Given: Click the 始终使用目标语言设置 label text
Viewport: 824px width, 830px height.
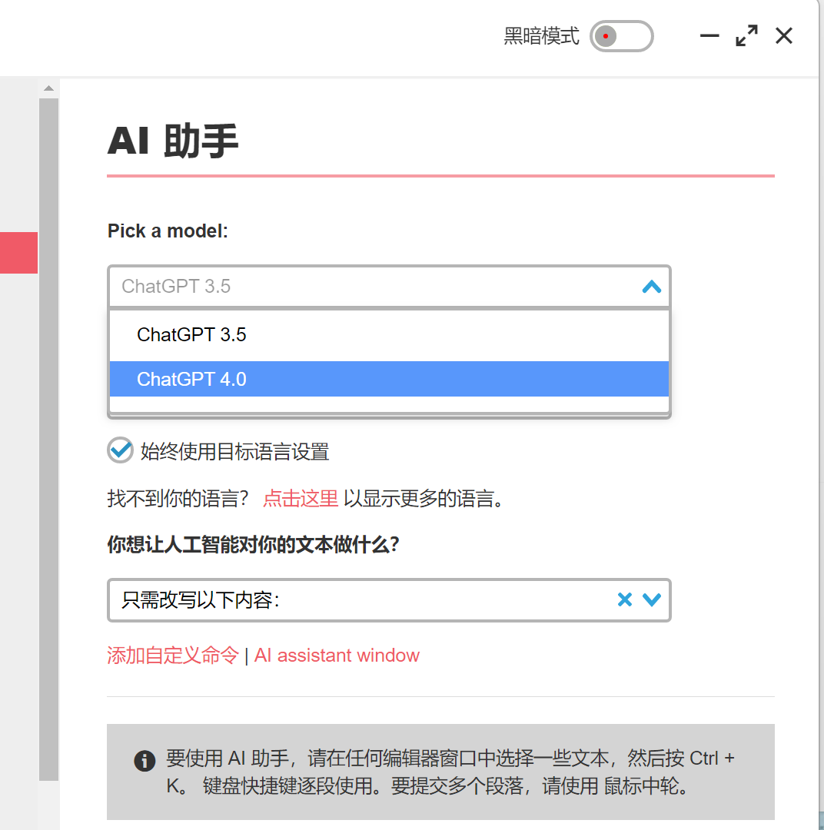Looking at the screenshot, I should [x=234, y=451].
